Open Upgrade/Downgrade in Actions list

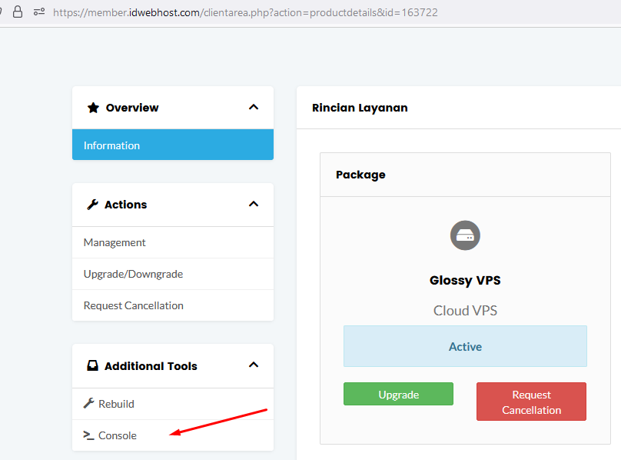coord(173,274)
